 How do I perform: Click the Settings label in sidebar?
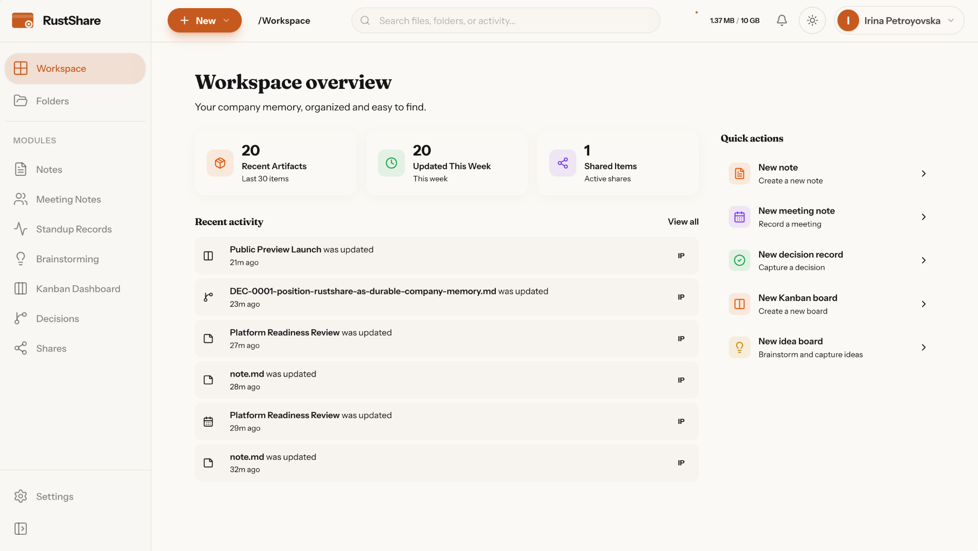click(x=55, y=497)
